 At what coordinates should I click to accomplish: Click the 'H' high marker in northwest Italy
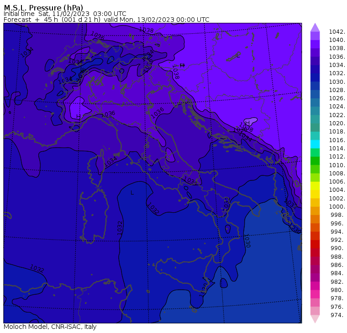79,116
